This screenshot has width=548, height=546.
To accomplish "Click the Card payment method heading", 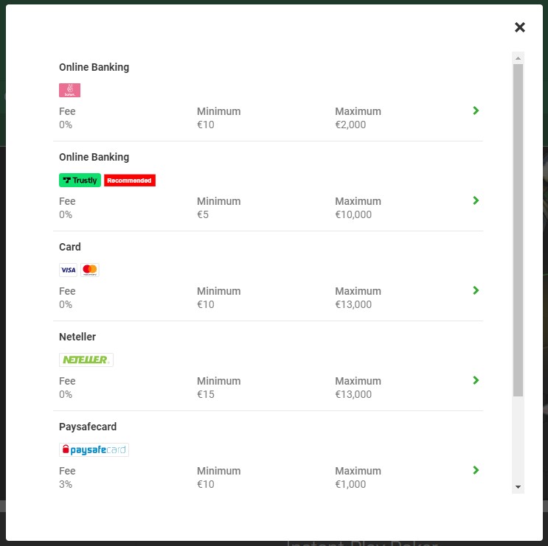I will [70, 247].
